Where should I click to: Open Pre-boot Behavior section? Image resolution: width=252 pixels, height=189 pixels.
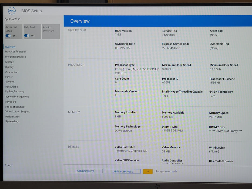pos(15,107)
